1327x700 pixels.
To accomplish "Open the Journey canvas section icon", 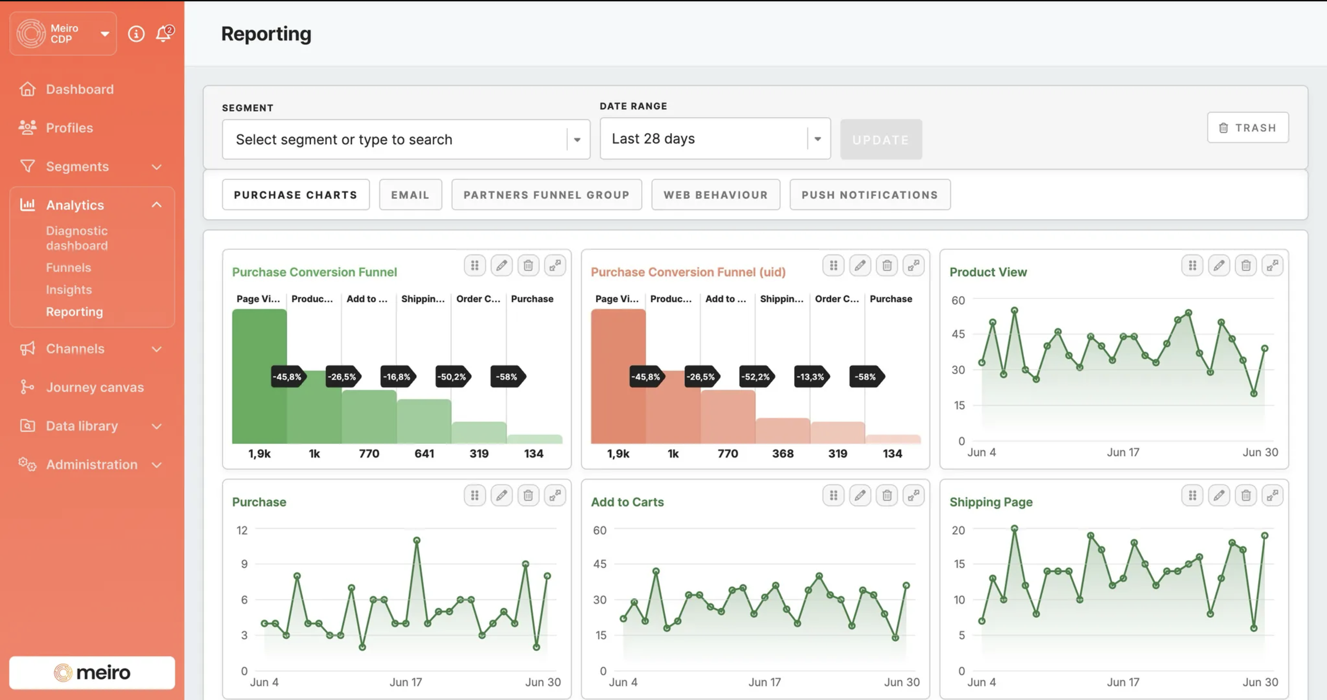I will (x=27, y=387).
